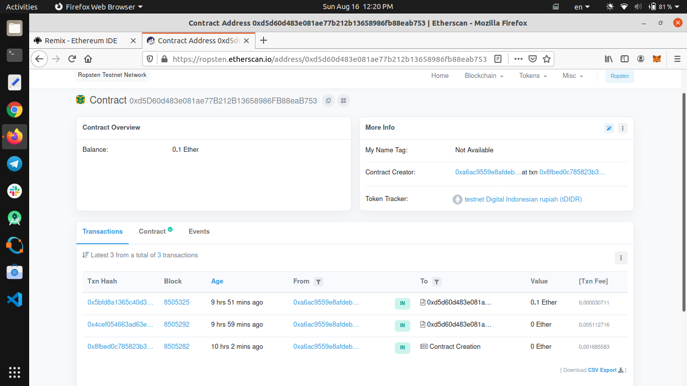Click the page vertical scrollbar
This screenshot has height=386, width=687.
(683, 202)
